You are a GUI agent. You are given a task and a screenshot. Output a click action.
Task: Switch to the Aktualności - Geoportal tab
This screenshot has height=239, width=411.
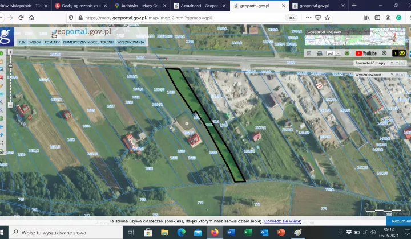click(200, 6)
